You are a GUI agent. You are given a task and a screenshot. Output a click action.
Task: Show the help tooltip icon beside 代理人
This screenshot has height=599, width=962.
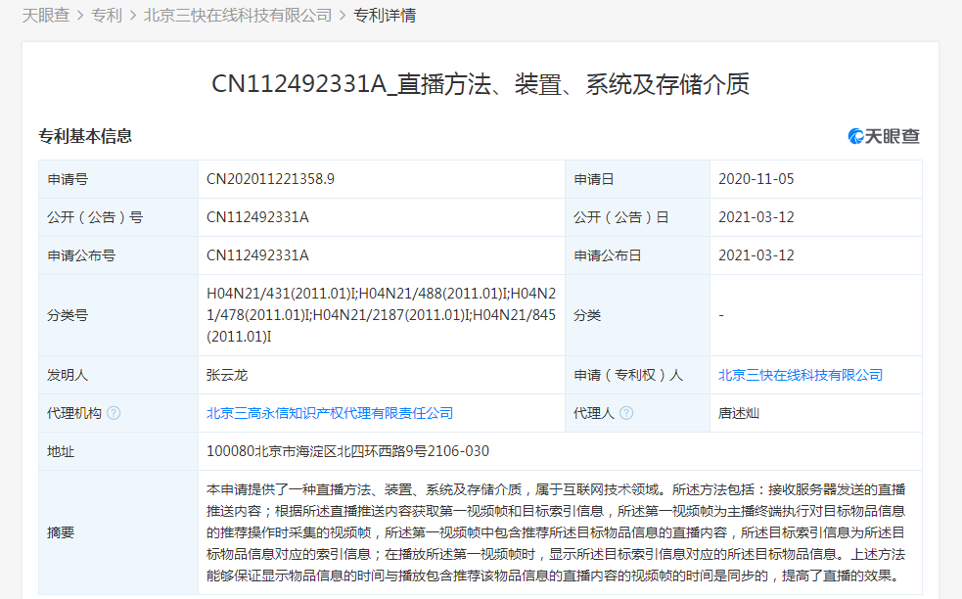pos(626,413)
